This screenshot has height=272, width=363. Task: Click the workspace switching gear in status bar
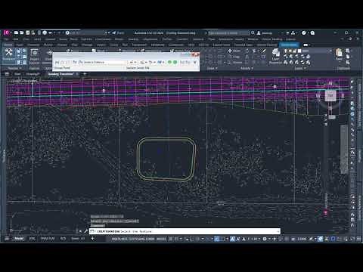265,239
